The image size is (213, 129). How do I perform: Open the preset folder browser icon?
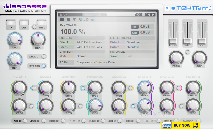pyautogui.click(x=62, y=19)
